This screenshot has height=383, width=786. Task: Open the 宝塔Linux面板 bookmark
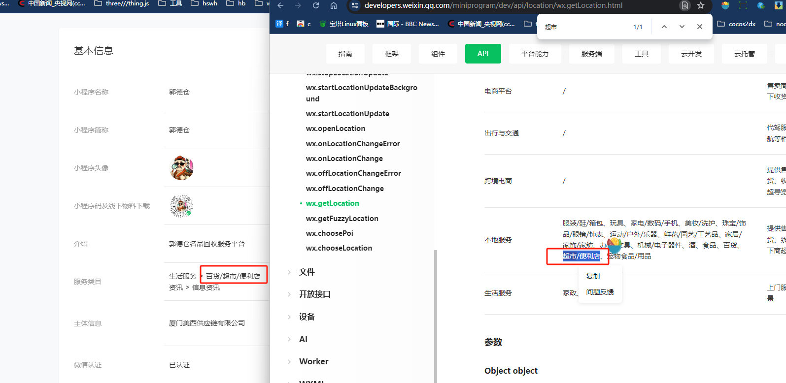pos(344,24)
